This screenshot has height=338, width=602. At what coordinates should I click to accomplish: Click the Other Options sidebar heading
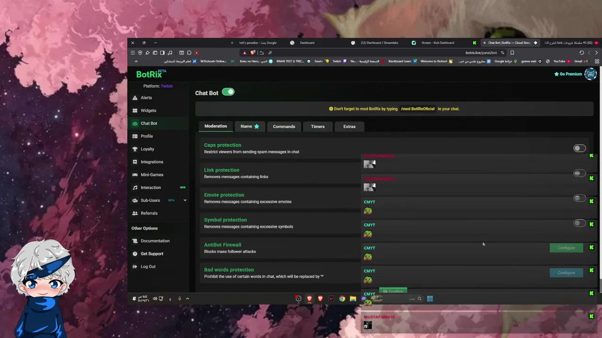[144, 228]
